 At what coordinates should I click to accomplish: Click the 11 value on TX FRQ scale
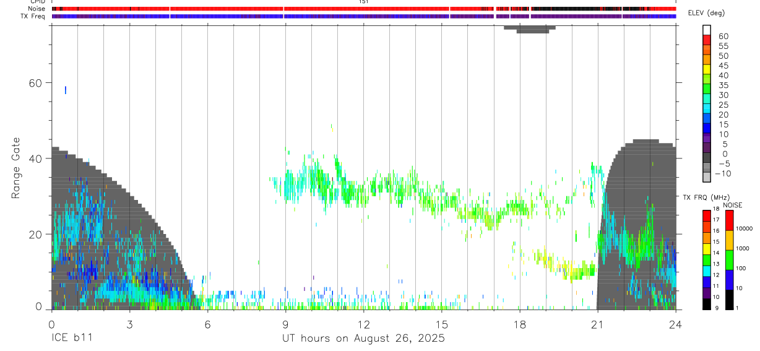(x=717, y=286)
